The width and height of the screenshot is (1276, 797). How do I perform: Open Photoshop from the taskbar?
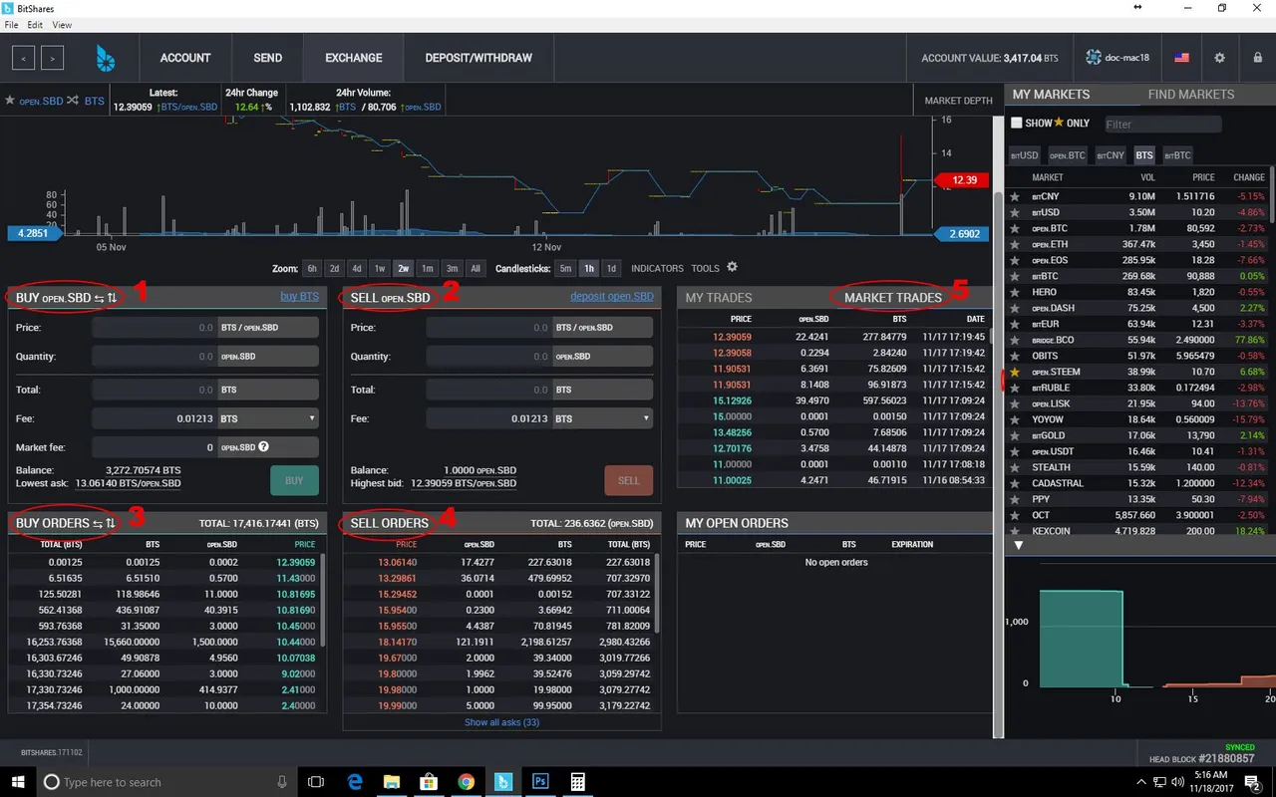(x=541, y=782)
